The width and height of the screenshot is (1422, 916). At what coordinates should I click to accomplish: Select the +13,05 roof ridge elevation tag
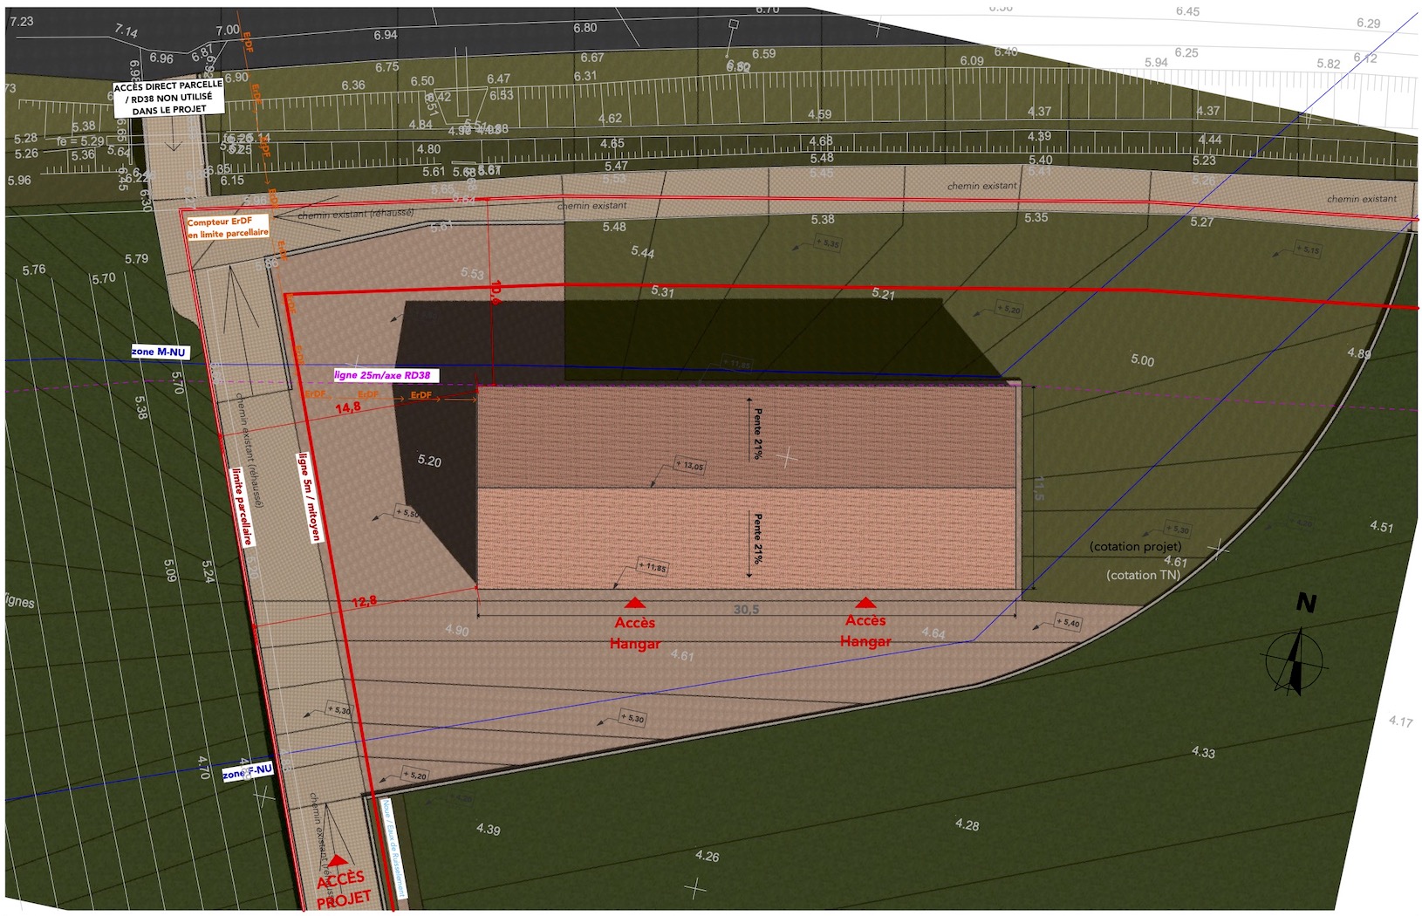[x=689, y=466]
